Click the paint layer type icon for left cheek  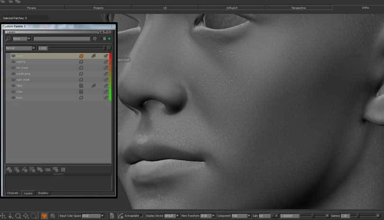(81, 68)
